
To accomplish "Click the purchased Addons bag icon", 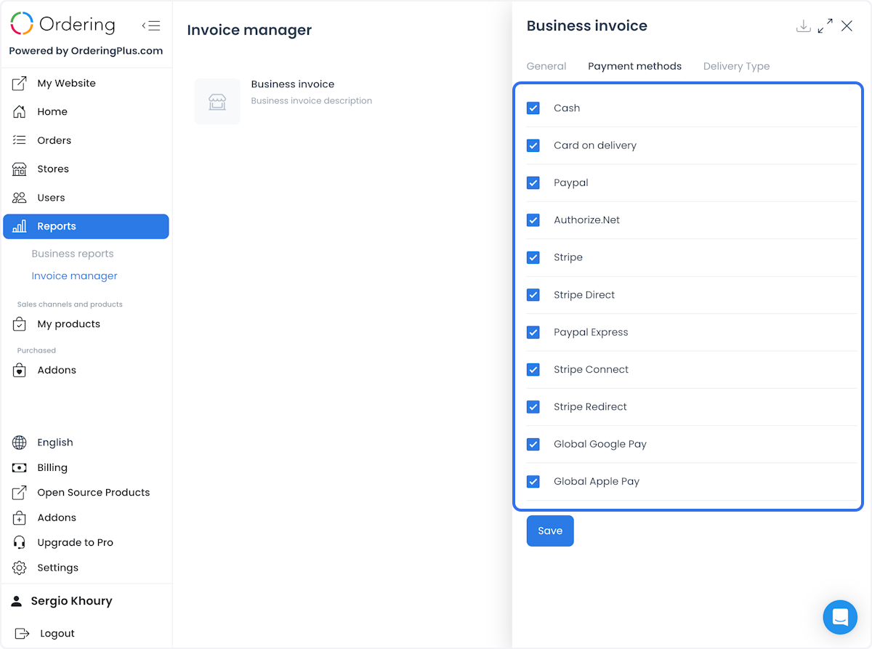I will [20, 370].
